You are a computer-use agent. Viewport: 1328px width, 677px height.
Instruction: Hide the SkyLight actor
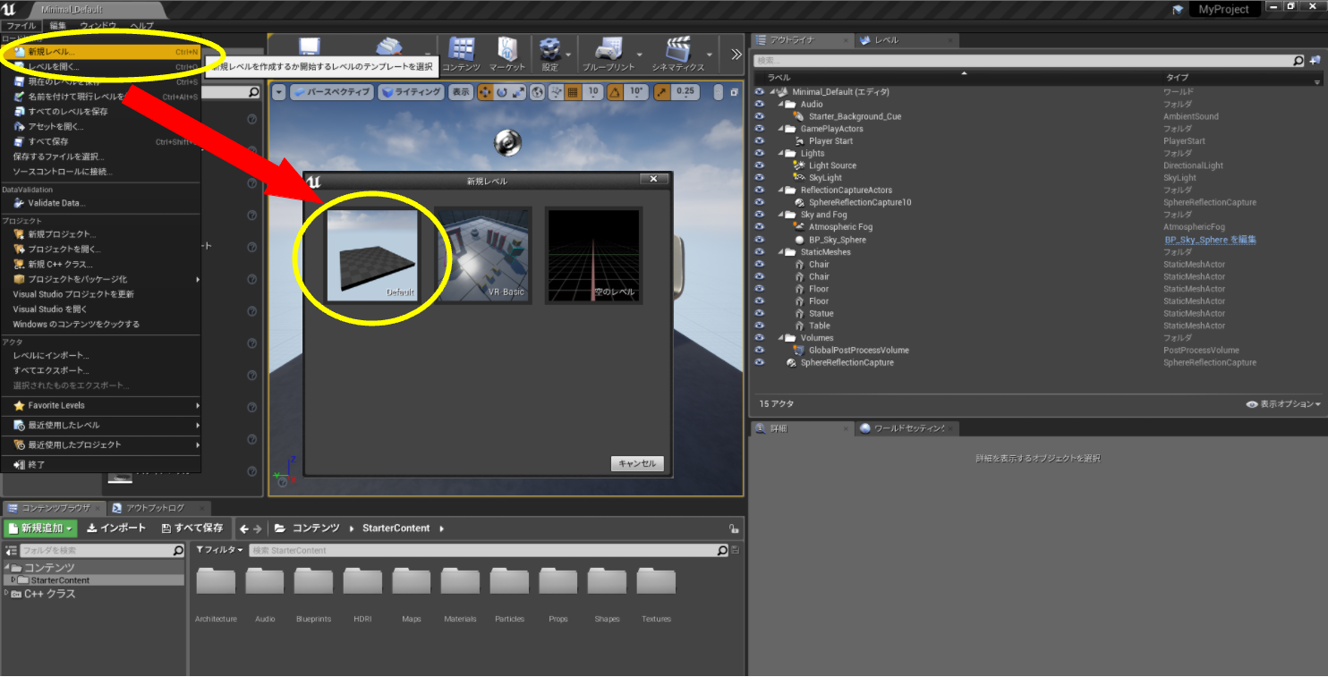pyautogui.click(x=760, y=178)
